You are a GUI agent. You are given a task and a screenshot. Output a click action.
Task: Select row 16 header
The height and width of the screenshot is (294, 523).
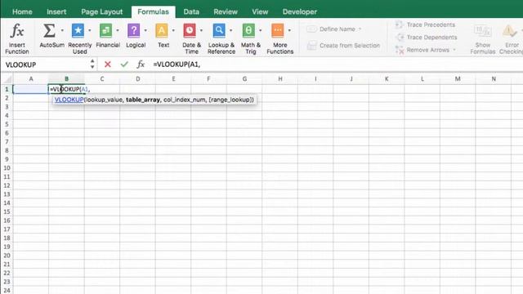(x=7, y=220)
